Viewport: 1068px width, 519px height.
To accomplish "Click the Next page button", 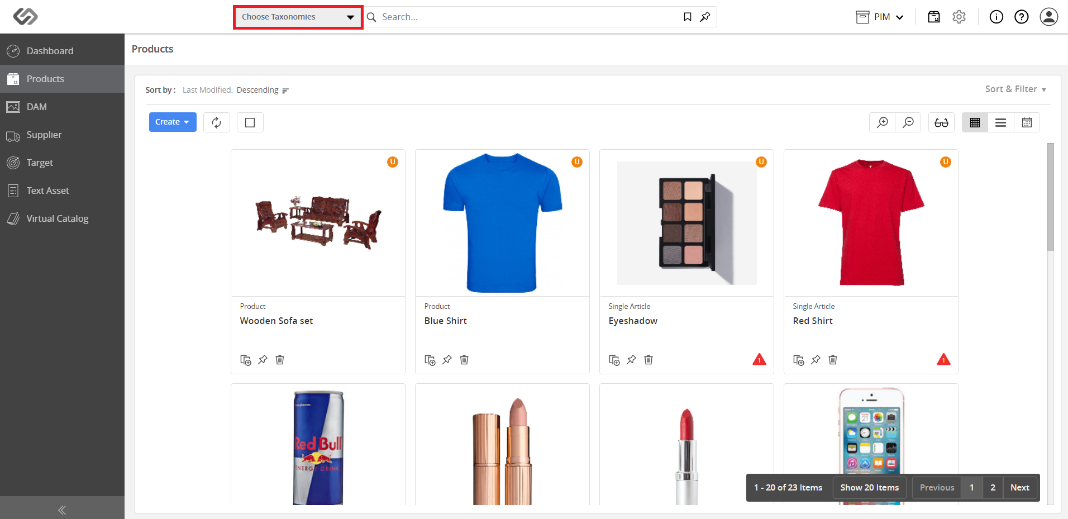I will click(1020, 488).
